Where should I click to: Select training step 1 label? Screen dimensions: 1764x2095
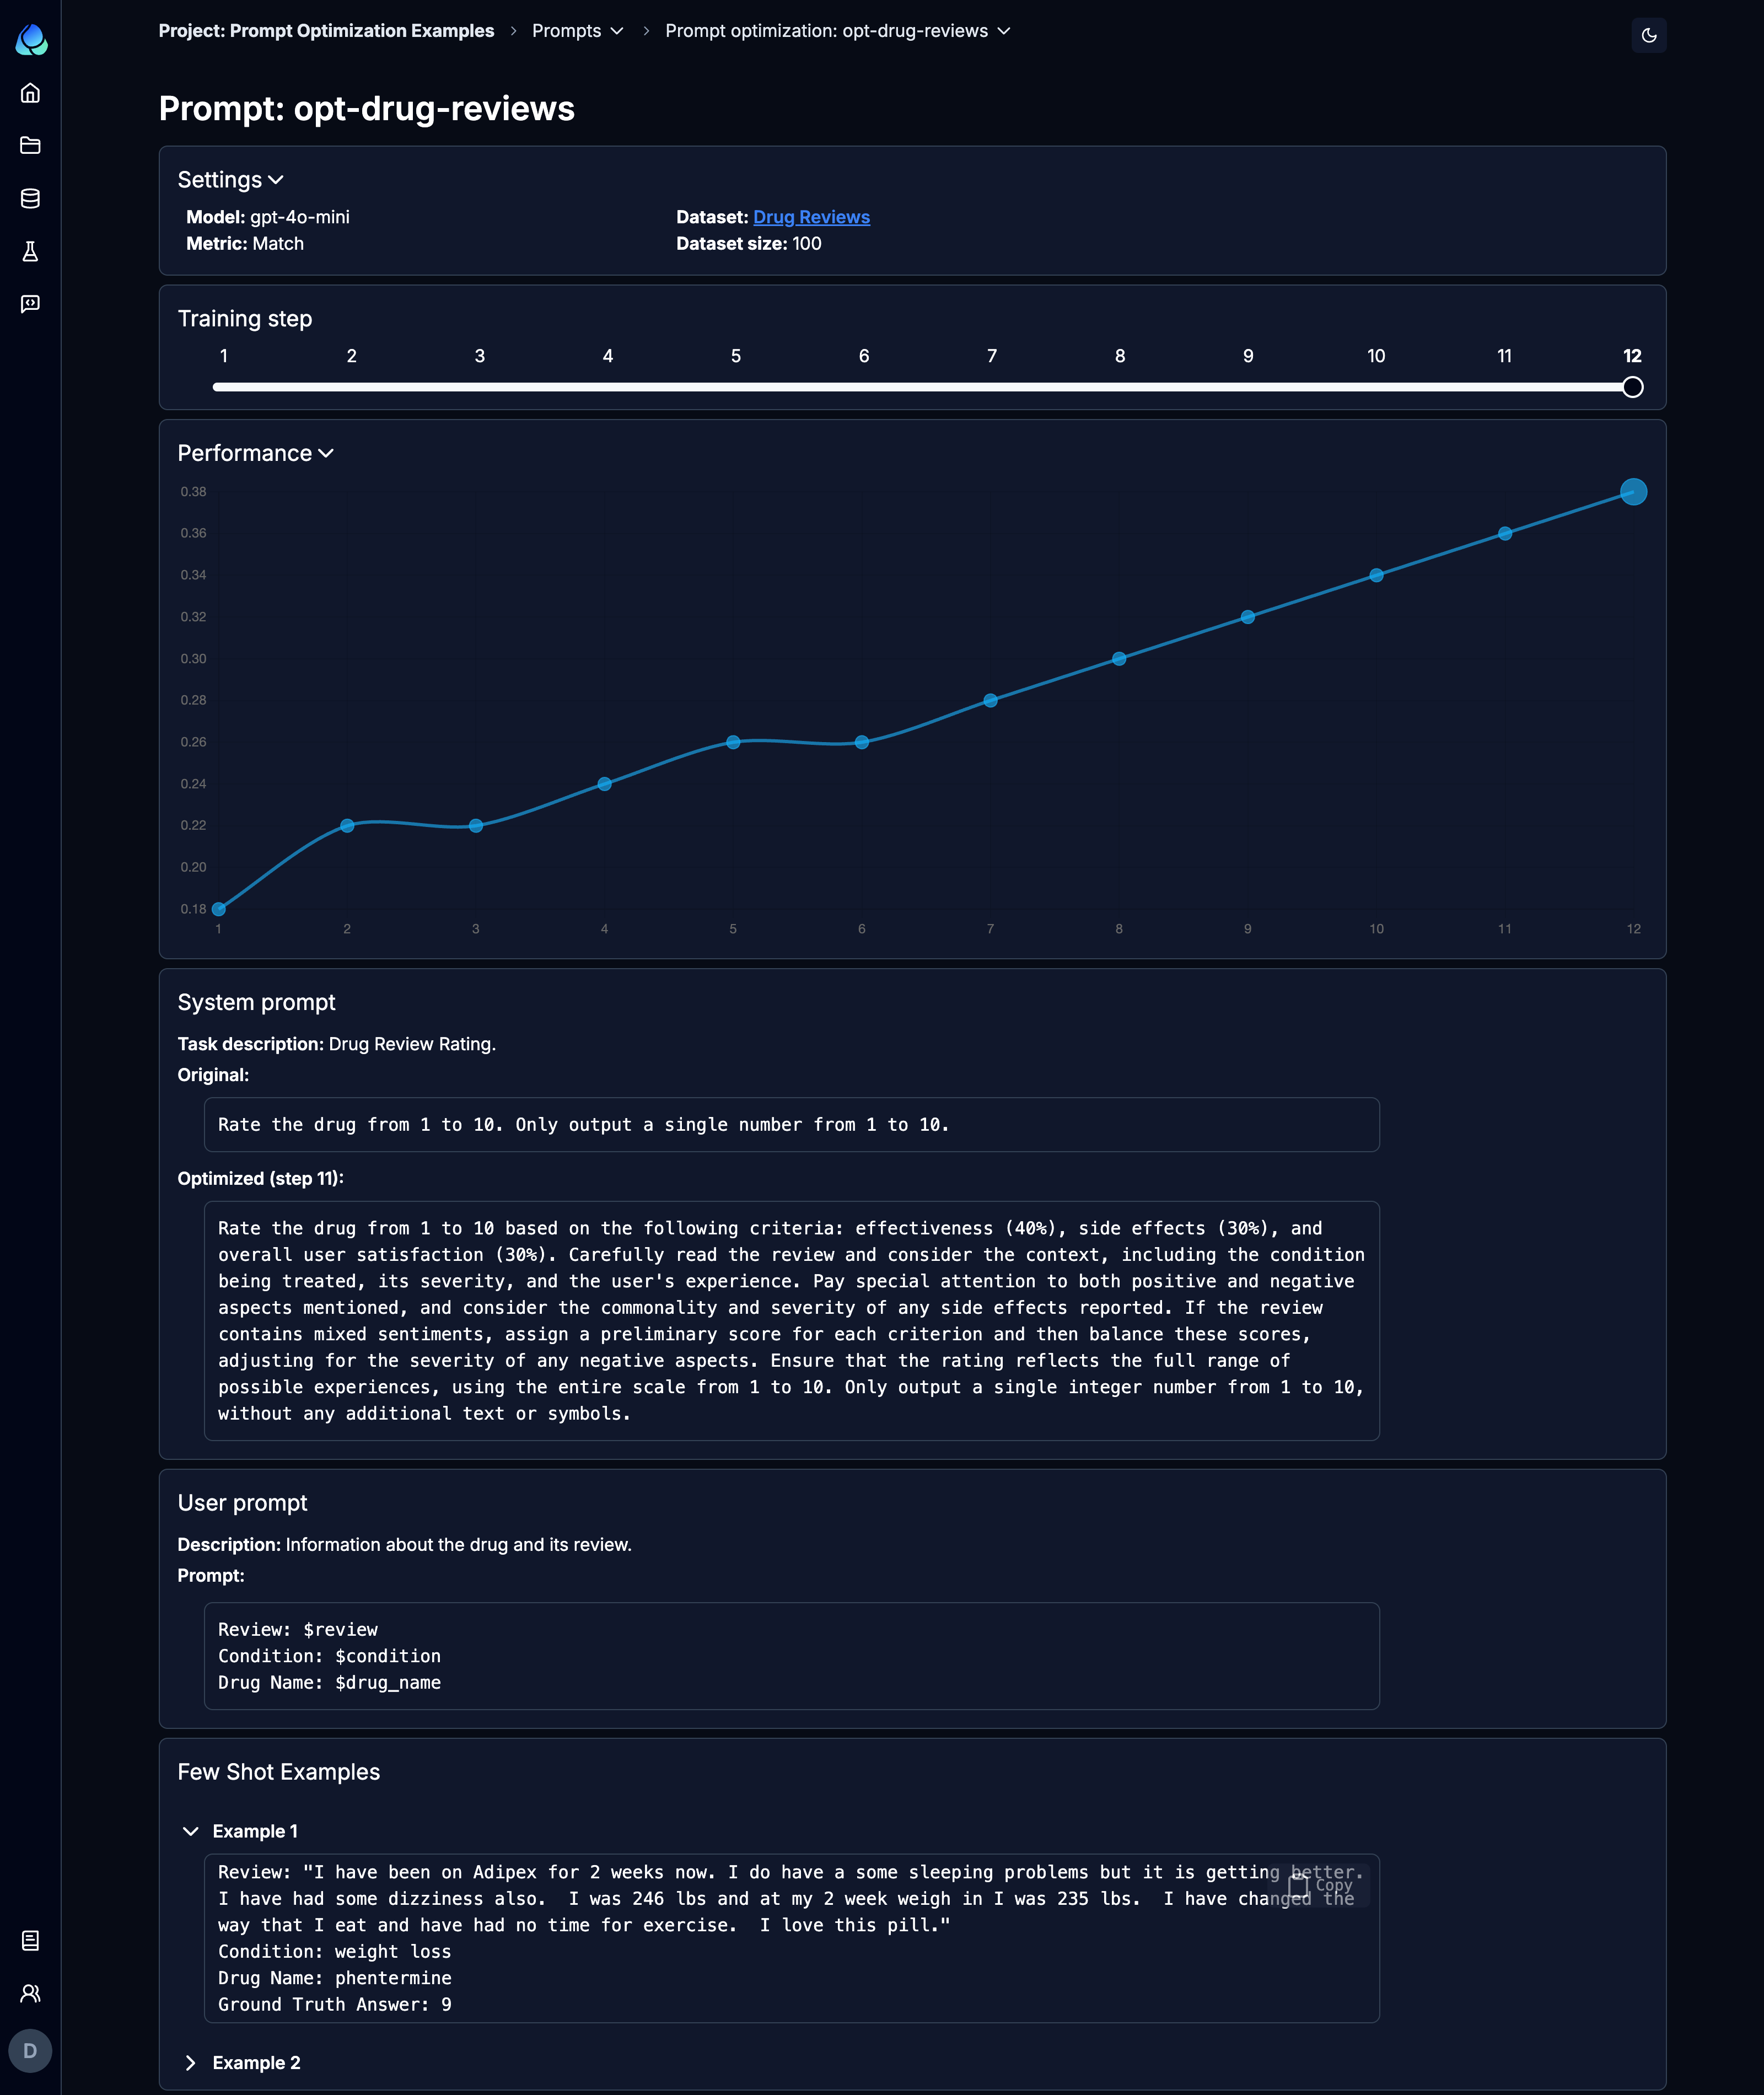tap(223, 356)
